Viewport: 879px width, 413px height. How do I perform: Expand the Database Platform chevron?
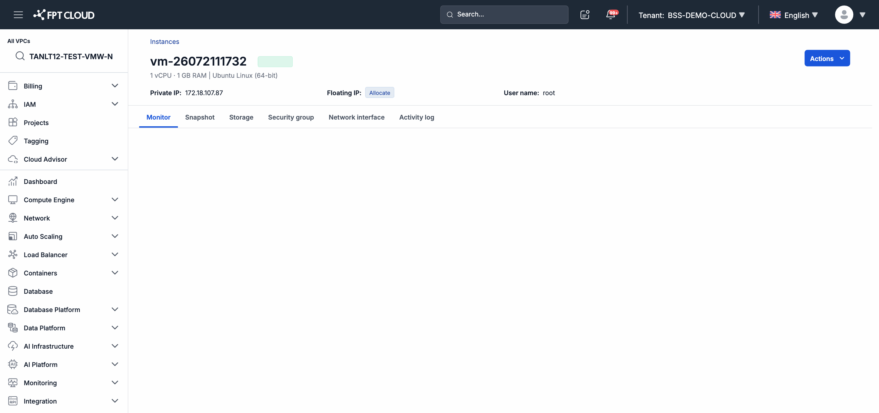click(115, 309)
